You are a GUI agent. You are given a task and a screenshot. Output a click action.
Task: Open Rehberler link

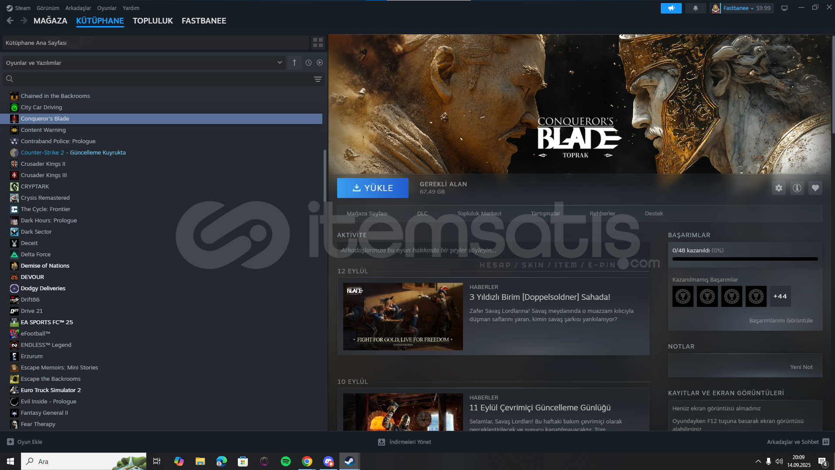pyautogui.click(x=602, y=214)
